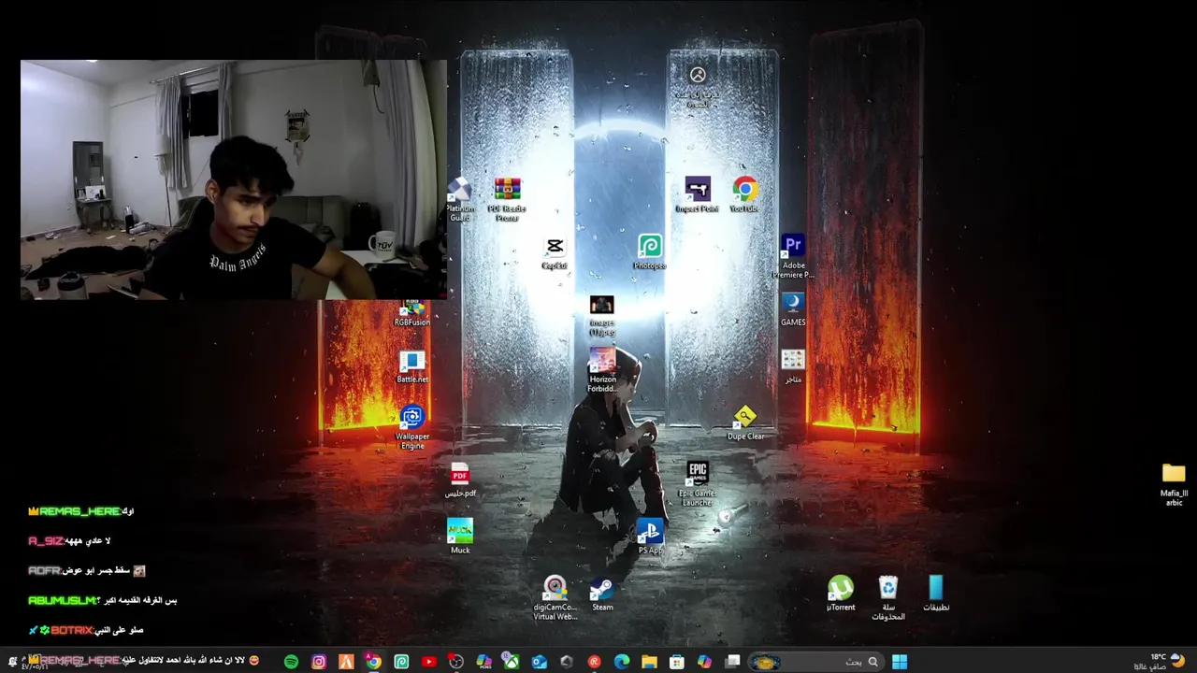Launch Horizon Forbidden West shortcut
The image size is (1197, 673).
(602, 370)
